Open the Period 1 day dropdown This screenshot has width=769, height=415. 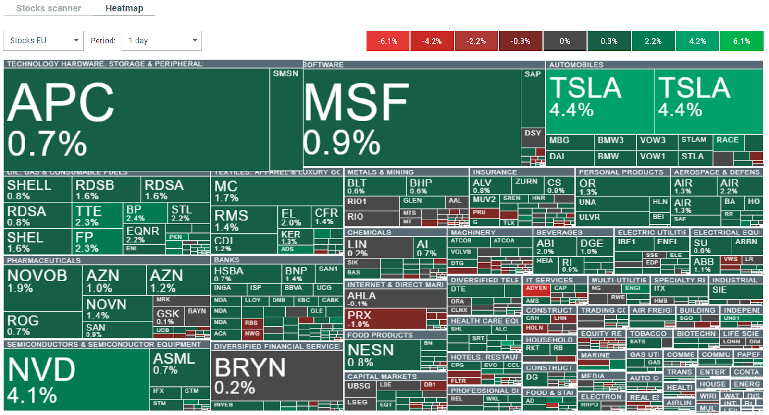(x=161, y=41)
